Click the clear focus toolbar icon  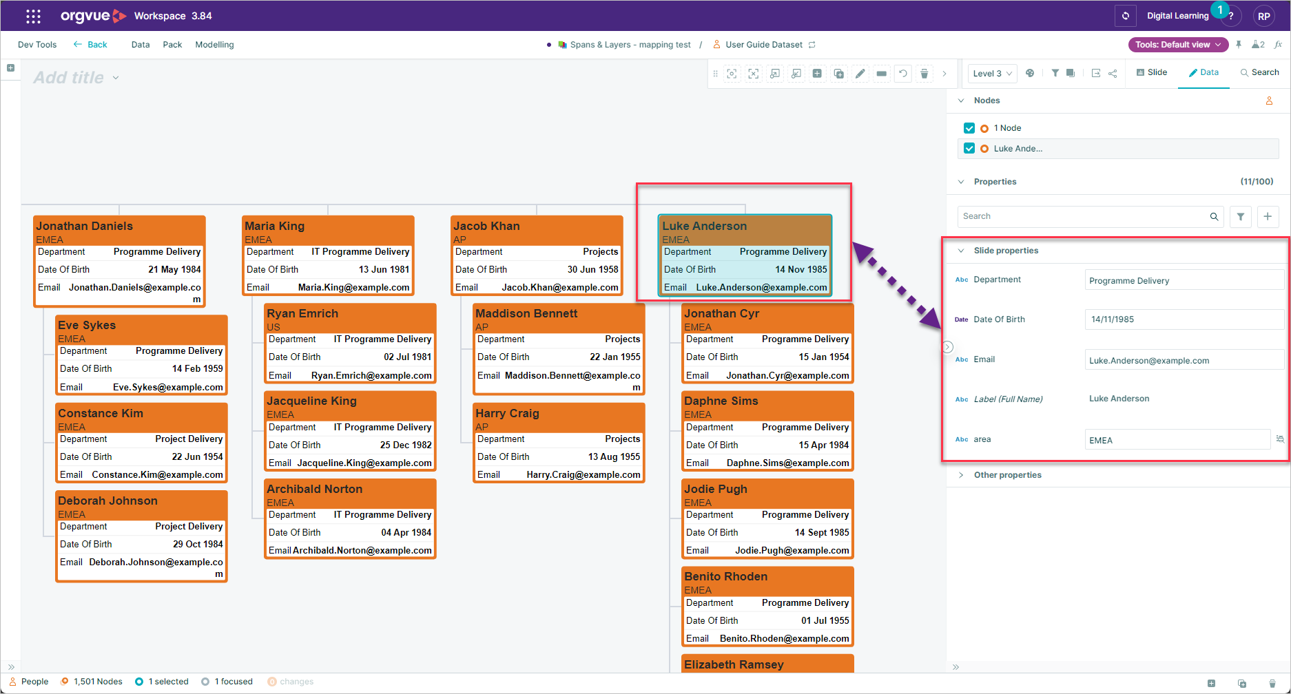754,74
